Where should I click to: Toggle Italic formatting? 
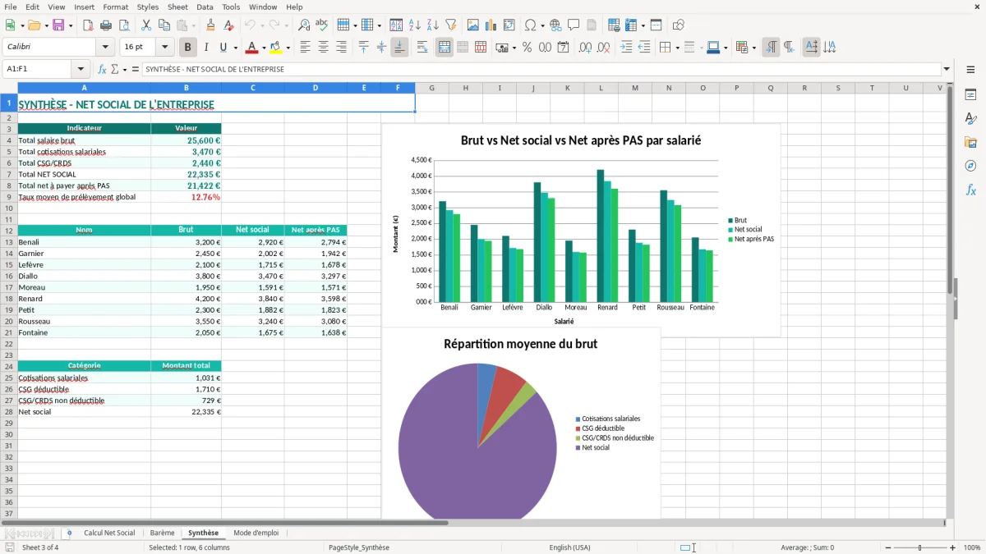(205, 48)
